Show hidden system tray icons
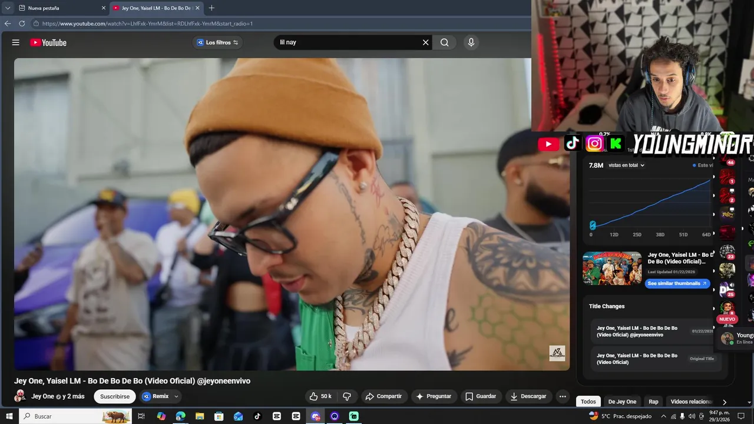The width and height of the screenshot is (754, 424). click(664, 416)
